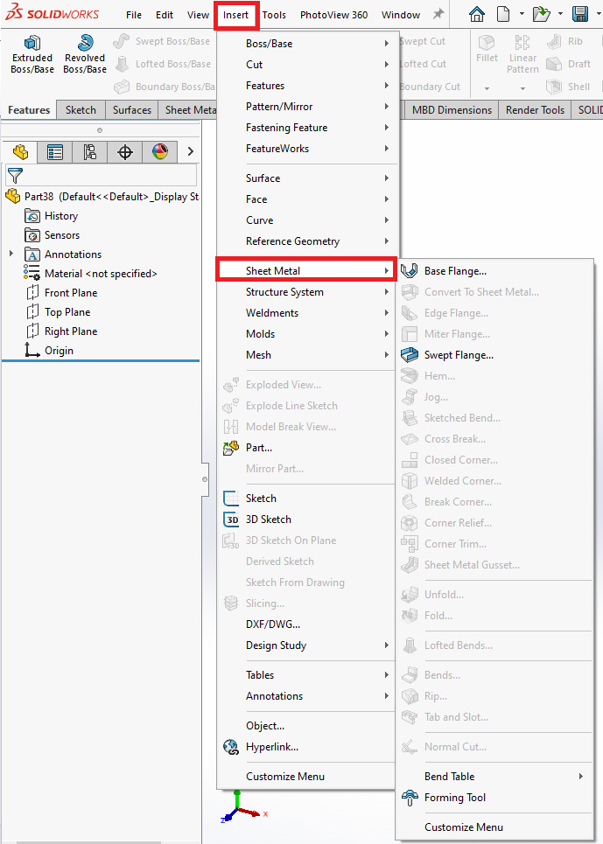
Task: Select the Rib tool in toolbar
Action: pos(564,41)
